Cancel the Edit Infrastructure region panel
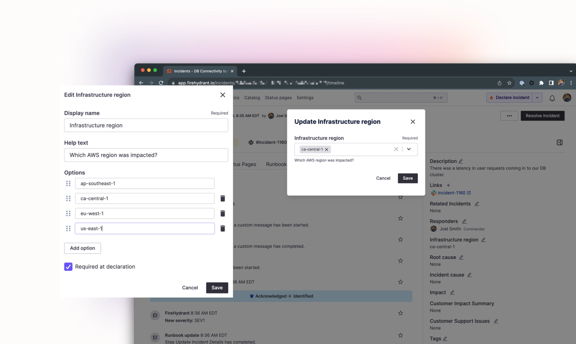Screen dimensions: 576x344 coord(190,288)
